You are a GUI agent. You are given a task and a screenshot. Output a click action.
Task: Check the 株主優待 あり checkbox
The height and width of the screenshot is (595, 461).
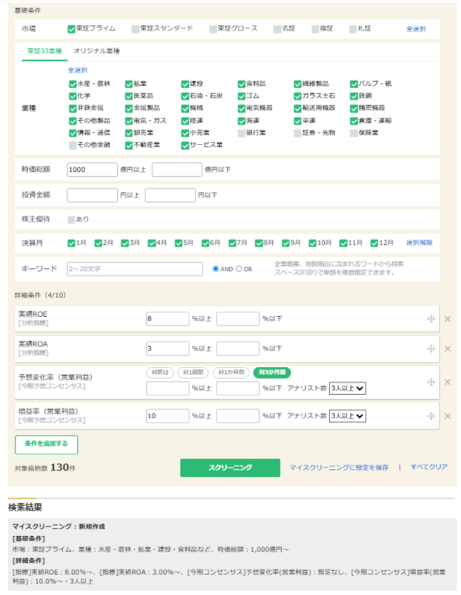click(72, 219)
